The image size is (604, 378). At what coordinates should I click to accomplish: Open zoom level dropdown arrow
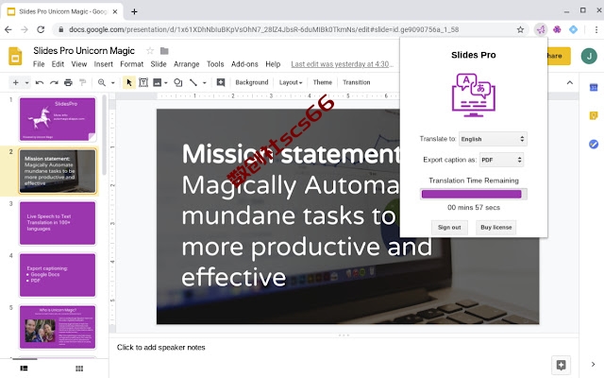point(113,83)
